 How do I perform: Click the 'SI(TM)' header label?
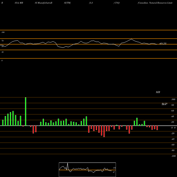(67, 3)
